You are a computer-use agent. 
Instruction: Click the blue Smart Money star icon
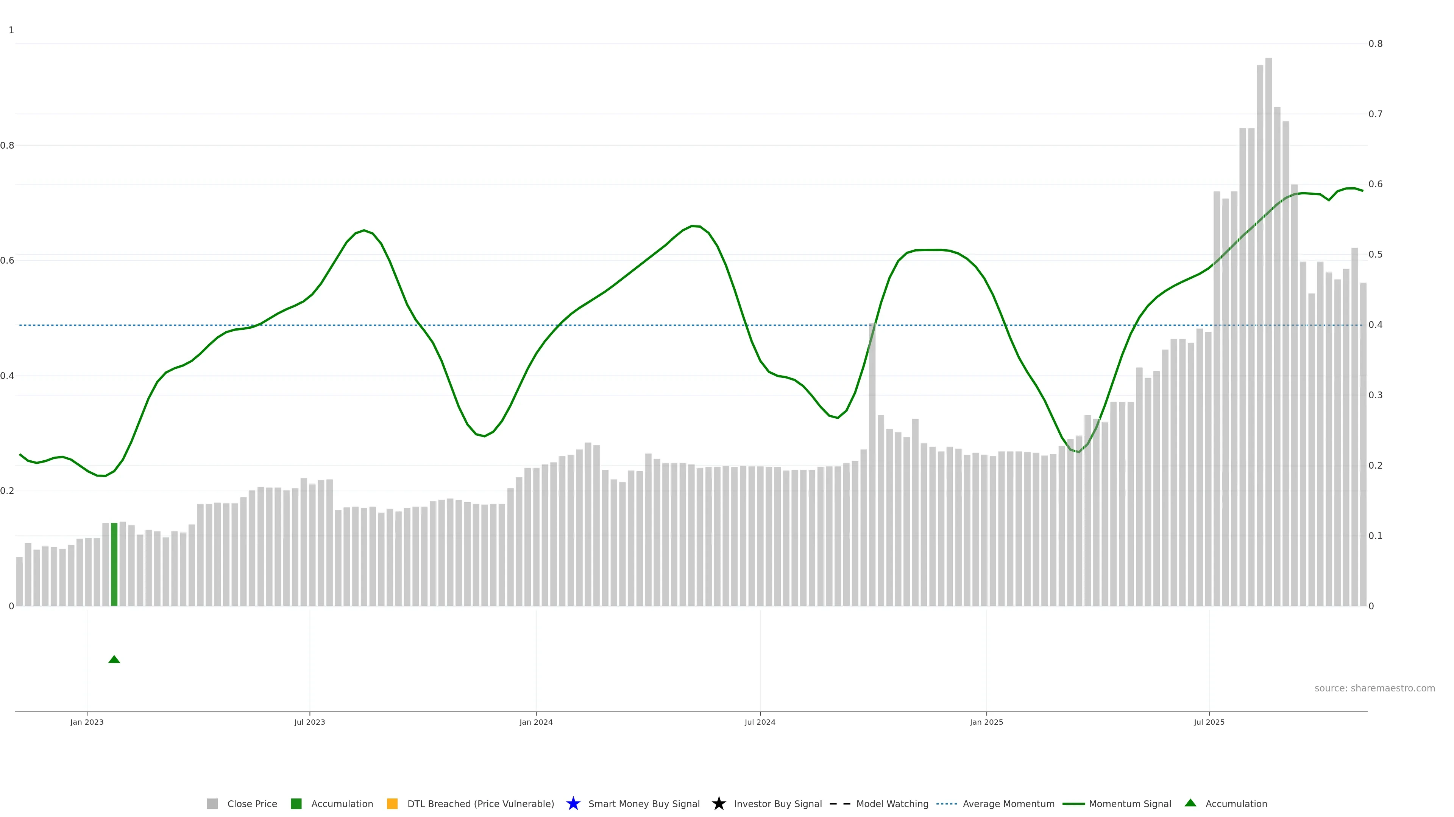tap(573, 803)
